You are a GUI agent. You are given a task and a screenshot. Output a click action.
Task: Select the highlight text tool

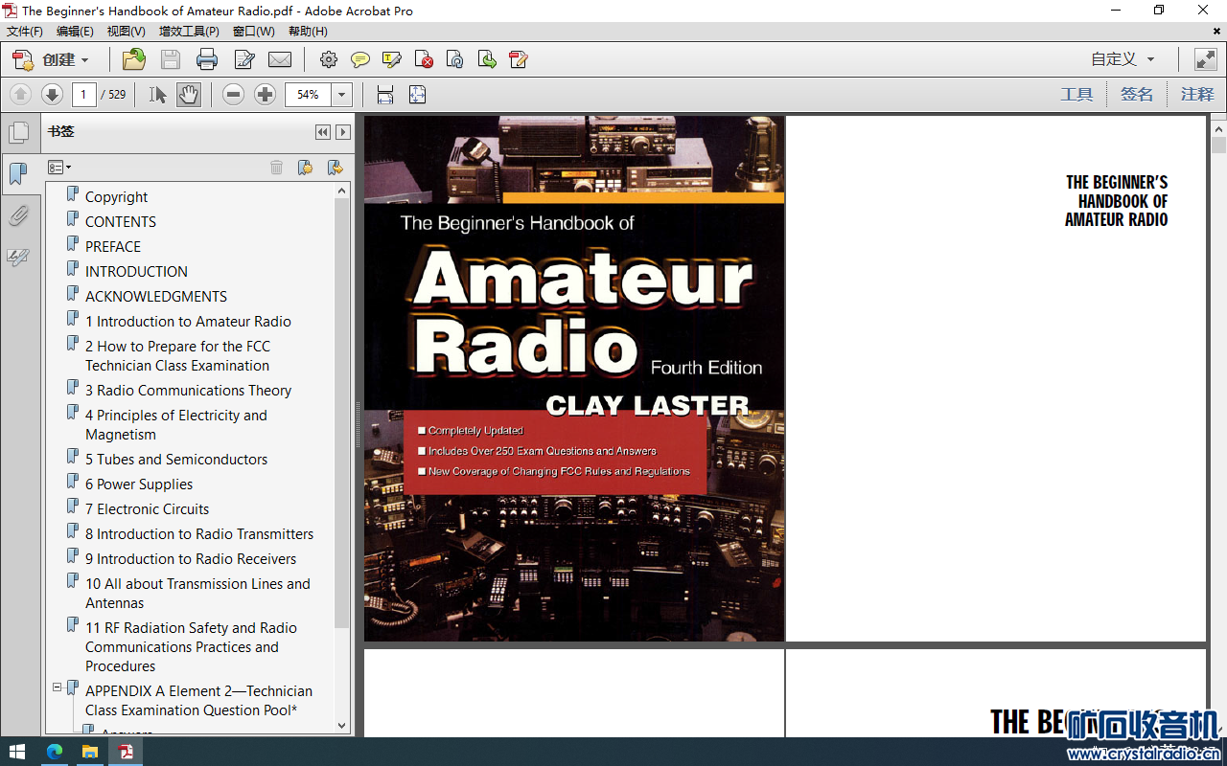click(391, 59)
